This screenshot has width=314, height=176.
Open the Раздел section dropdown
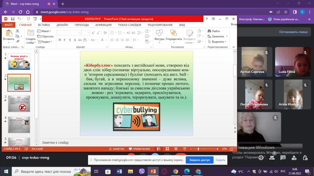click(x=45, y=42)
